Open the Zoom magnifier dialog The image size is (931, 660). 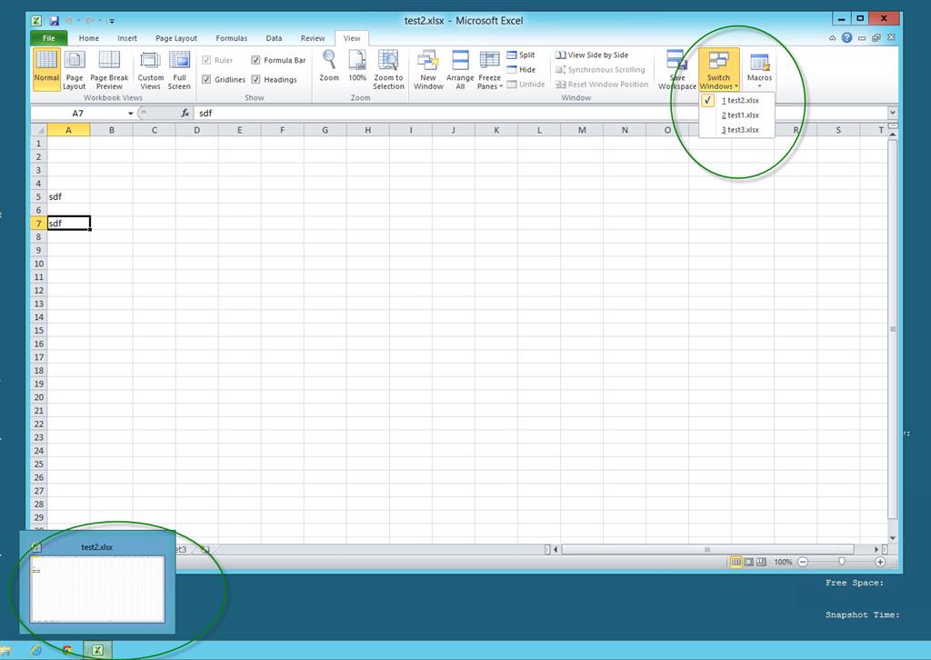point(329,66)
